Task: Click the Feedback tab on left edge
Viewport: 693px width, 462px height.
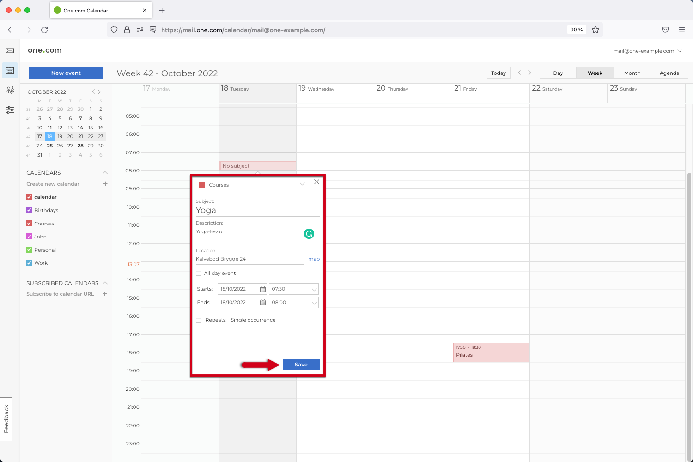Action: pos(6,419)
